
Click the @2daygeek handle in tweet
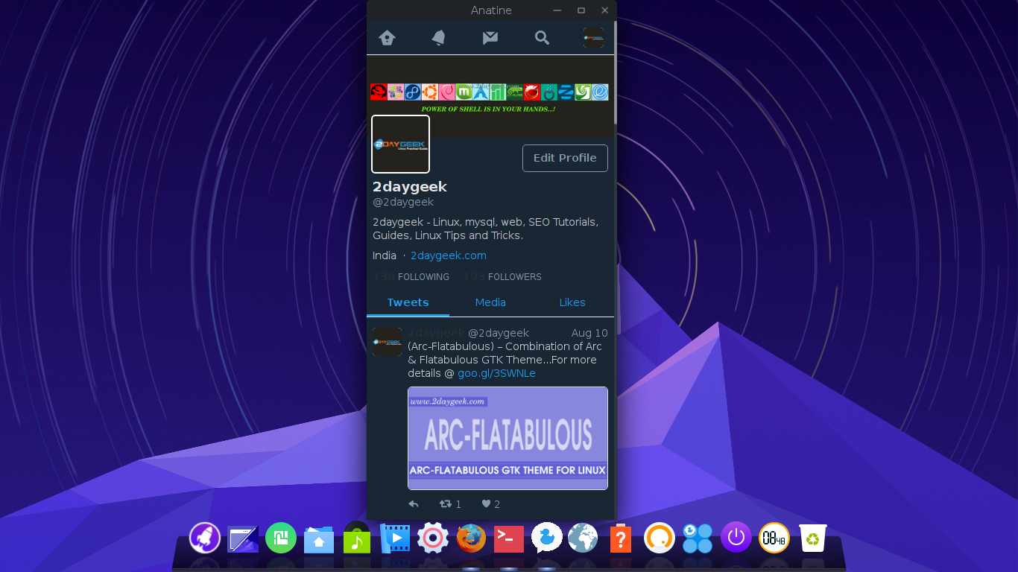[499, 333]
